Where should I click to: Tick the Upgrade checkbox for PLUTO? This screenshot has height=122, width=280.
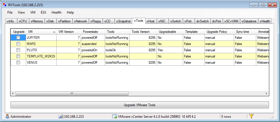click(x=18, y=50)
